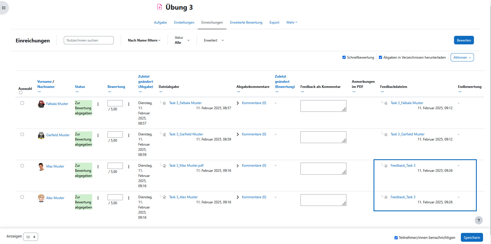Open the Nach Name filtern dropdown
Image resolution: width=491 pixels, height=244 pixels.
tap(144, 40)
